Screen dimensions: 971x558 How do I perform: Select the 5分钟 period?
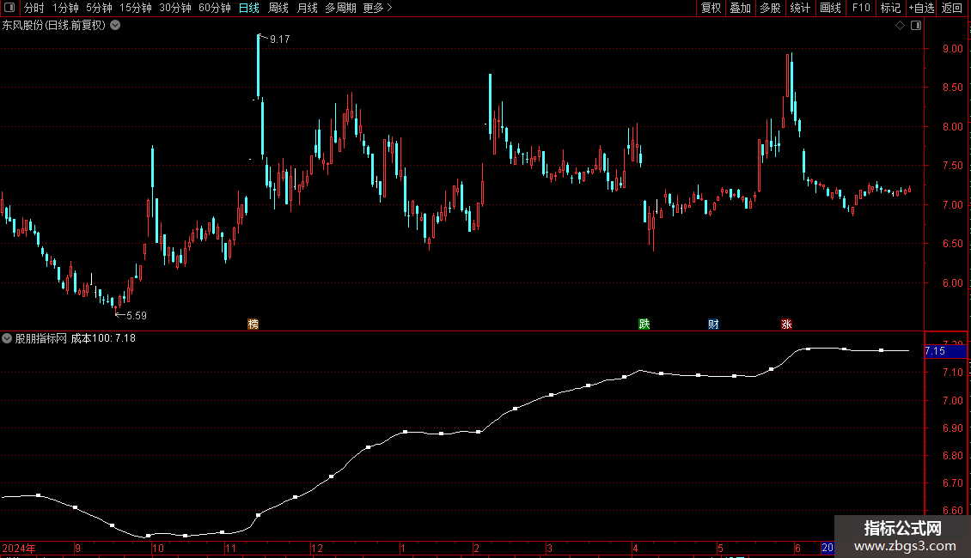[99, 8]
